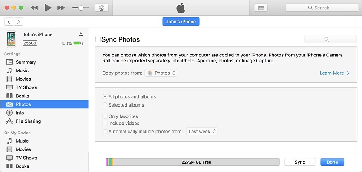Click the forward navigation arrow
The width and height of the screenshot is (362, 172).
point(19,21)
